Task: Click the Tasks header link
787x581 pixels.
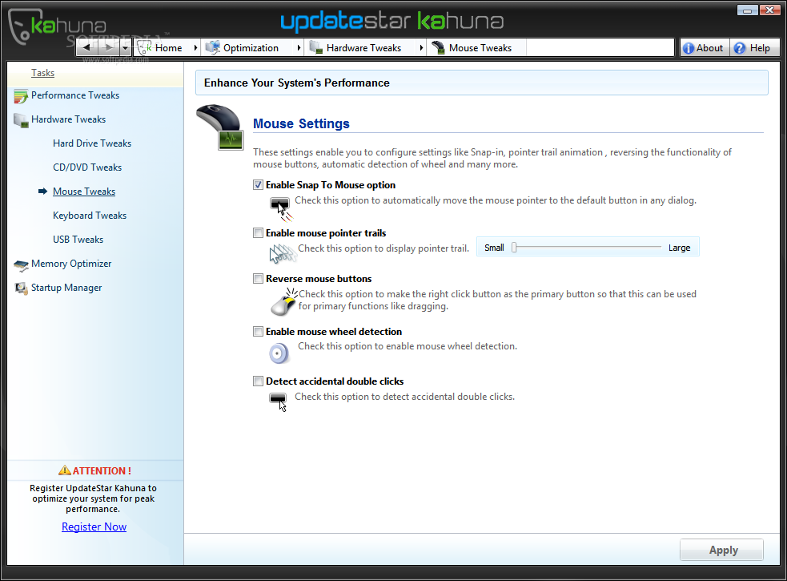Action: pos(42,73)
